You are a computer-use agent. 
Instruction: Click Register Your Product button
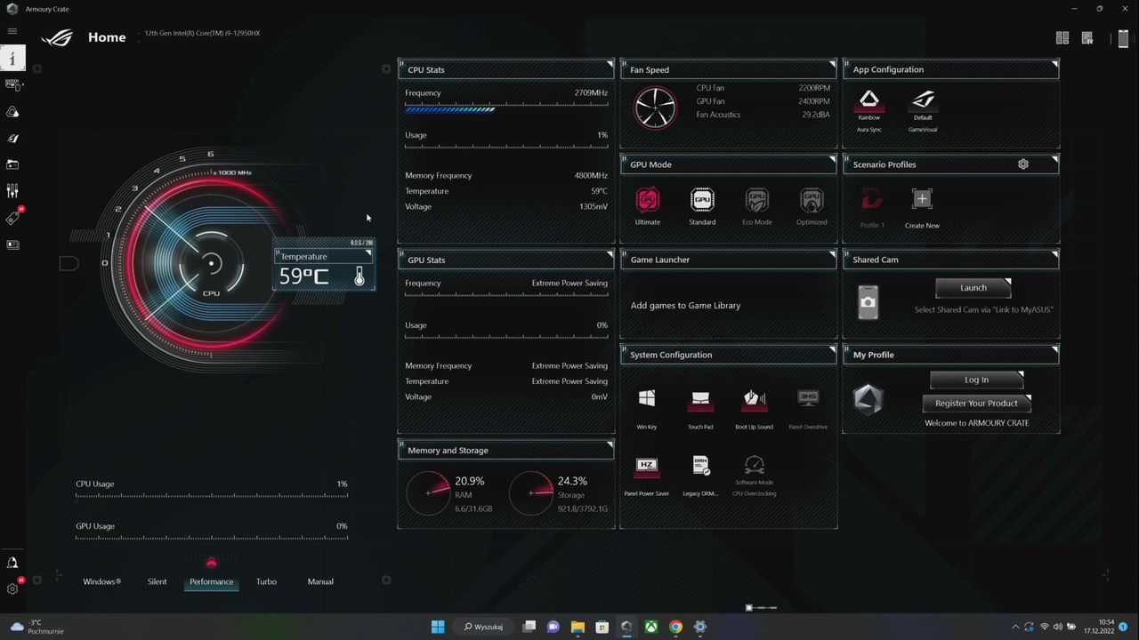[x=976, y=403]
